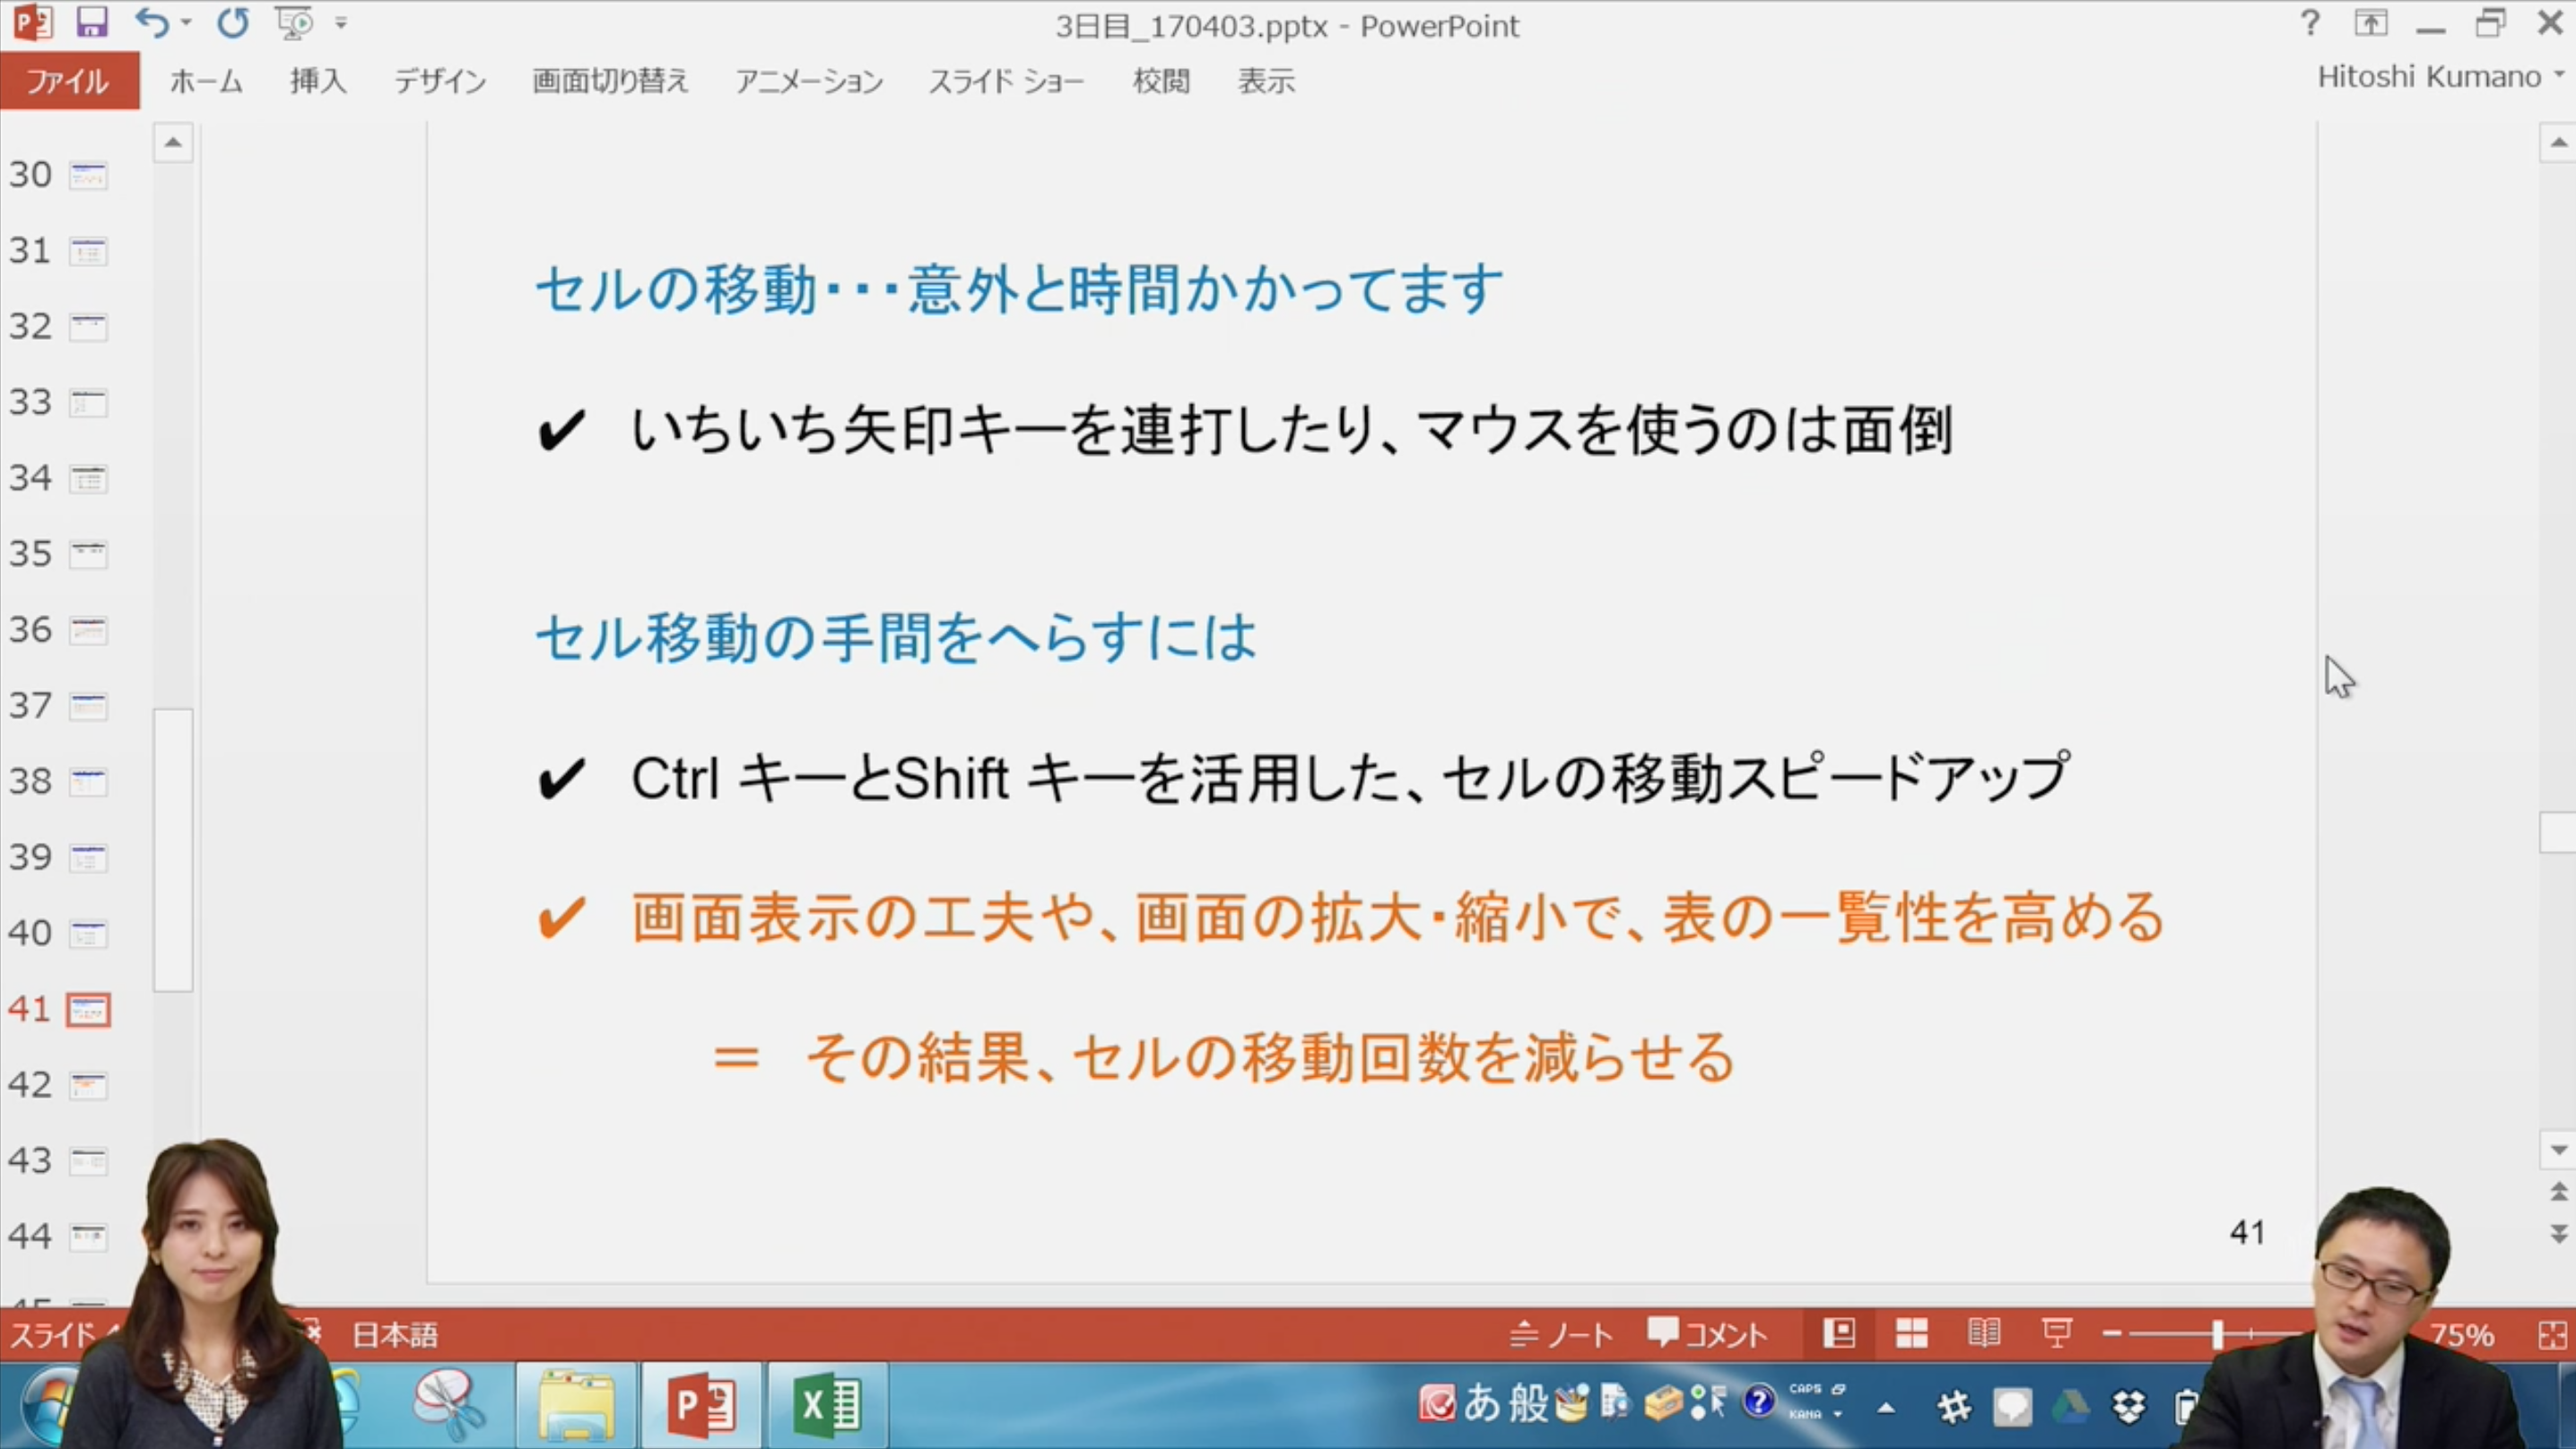Viewport: 2576px width, 1449px height.
Task: Open Excel from taskbar
Action: (826, 1405)
